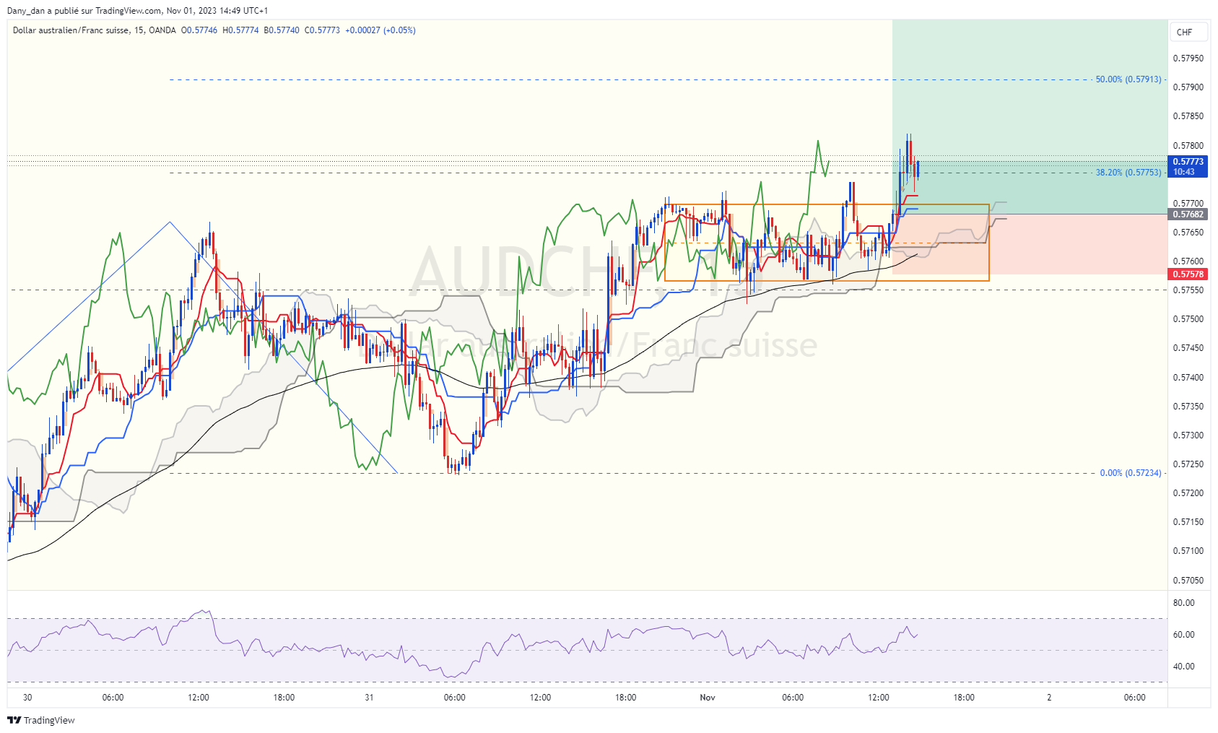This screenshot has height=733, width=1218.
Task: Click the blue current price label 0.57773
Action: (x=1188, y=166)
